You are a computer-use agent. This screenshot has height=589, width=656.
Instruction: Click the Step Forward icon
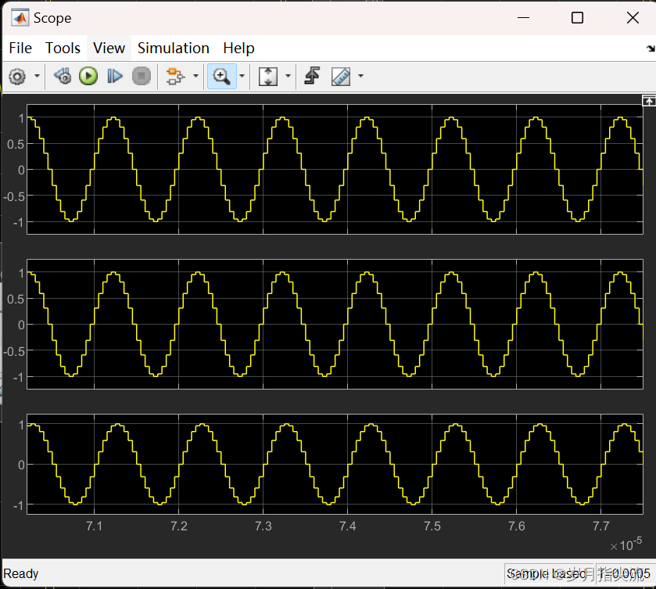115,77
